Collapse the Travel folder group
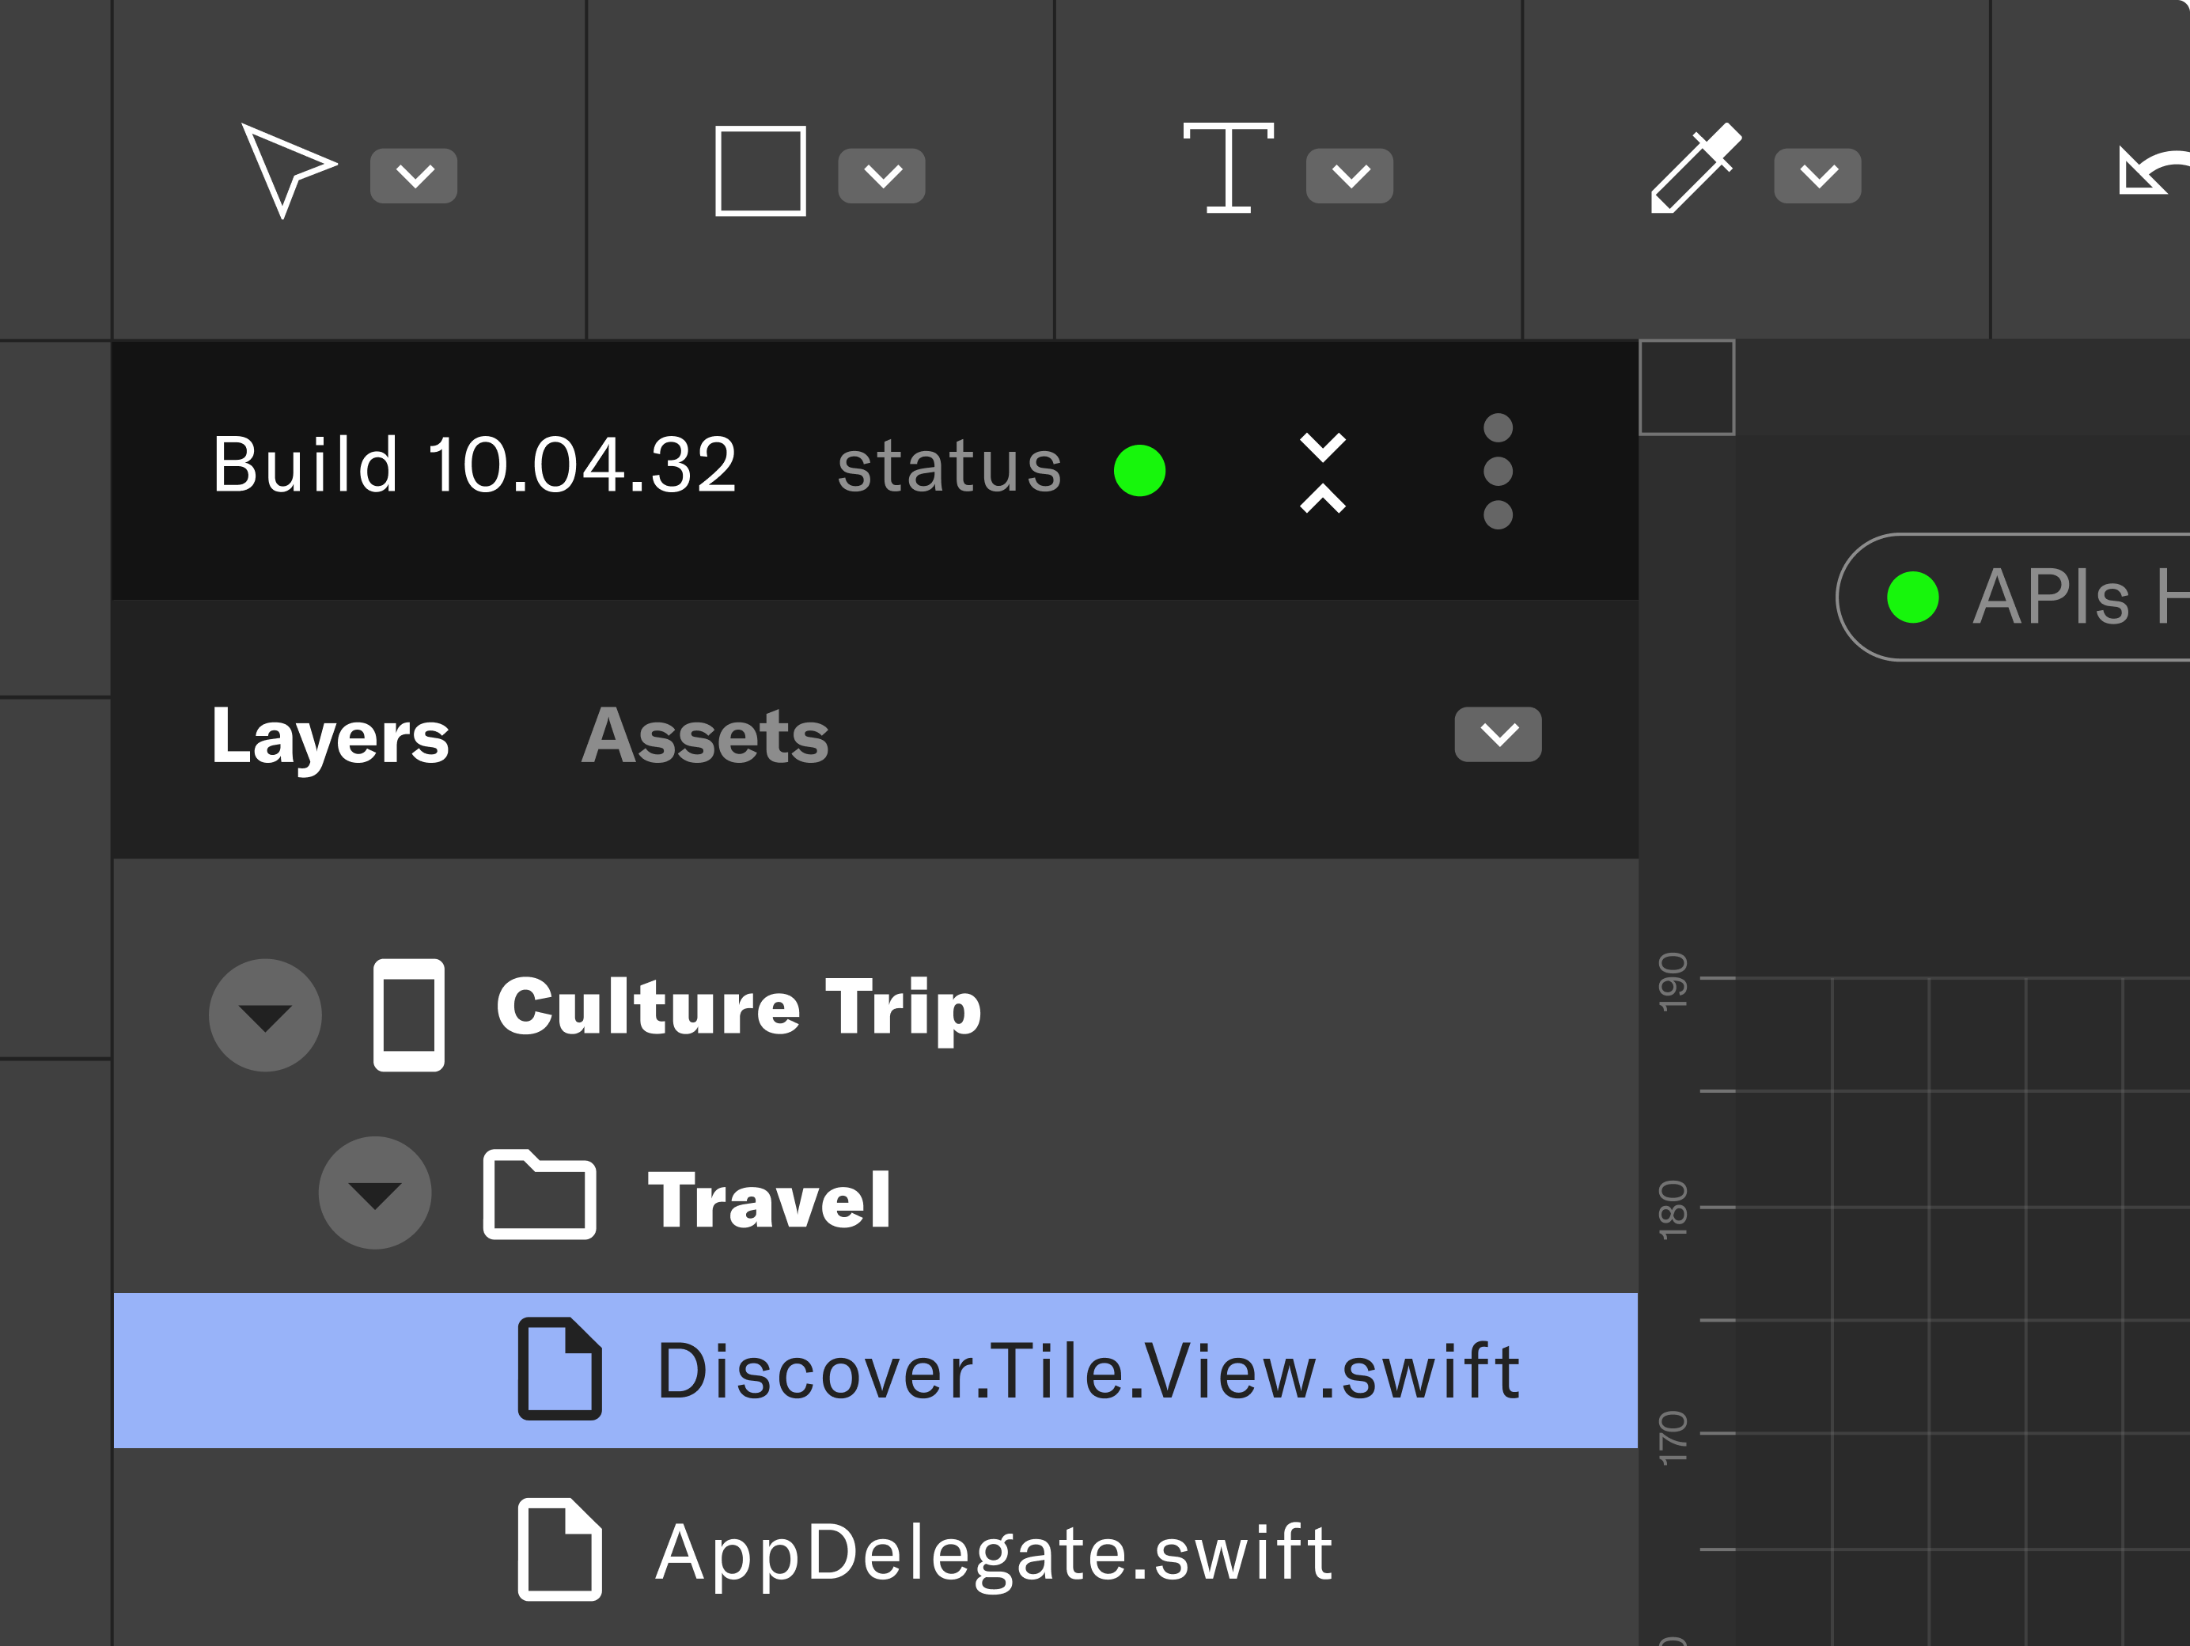This screenshot has height=1646, width=2190. coord(375,1193)
